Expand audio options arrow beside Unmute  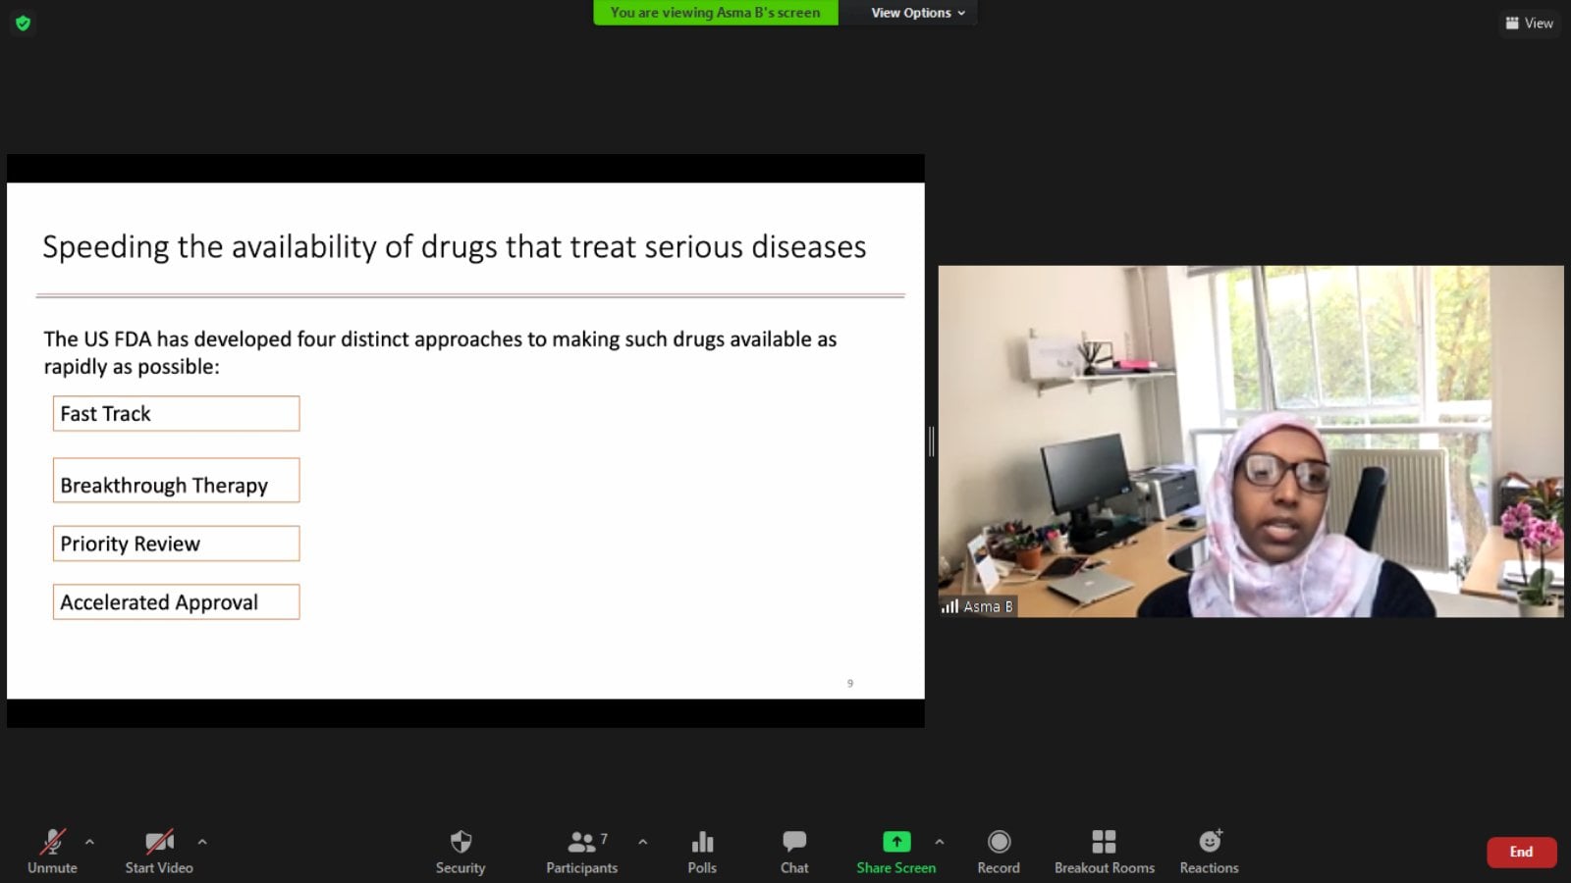(89, 842)
